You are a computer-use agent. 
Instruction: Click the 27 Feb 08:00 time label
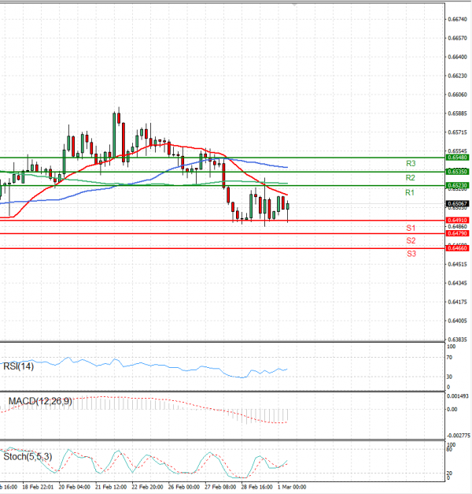(x=220, y=487)
